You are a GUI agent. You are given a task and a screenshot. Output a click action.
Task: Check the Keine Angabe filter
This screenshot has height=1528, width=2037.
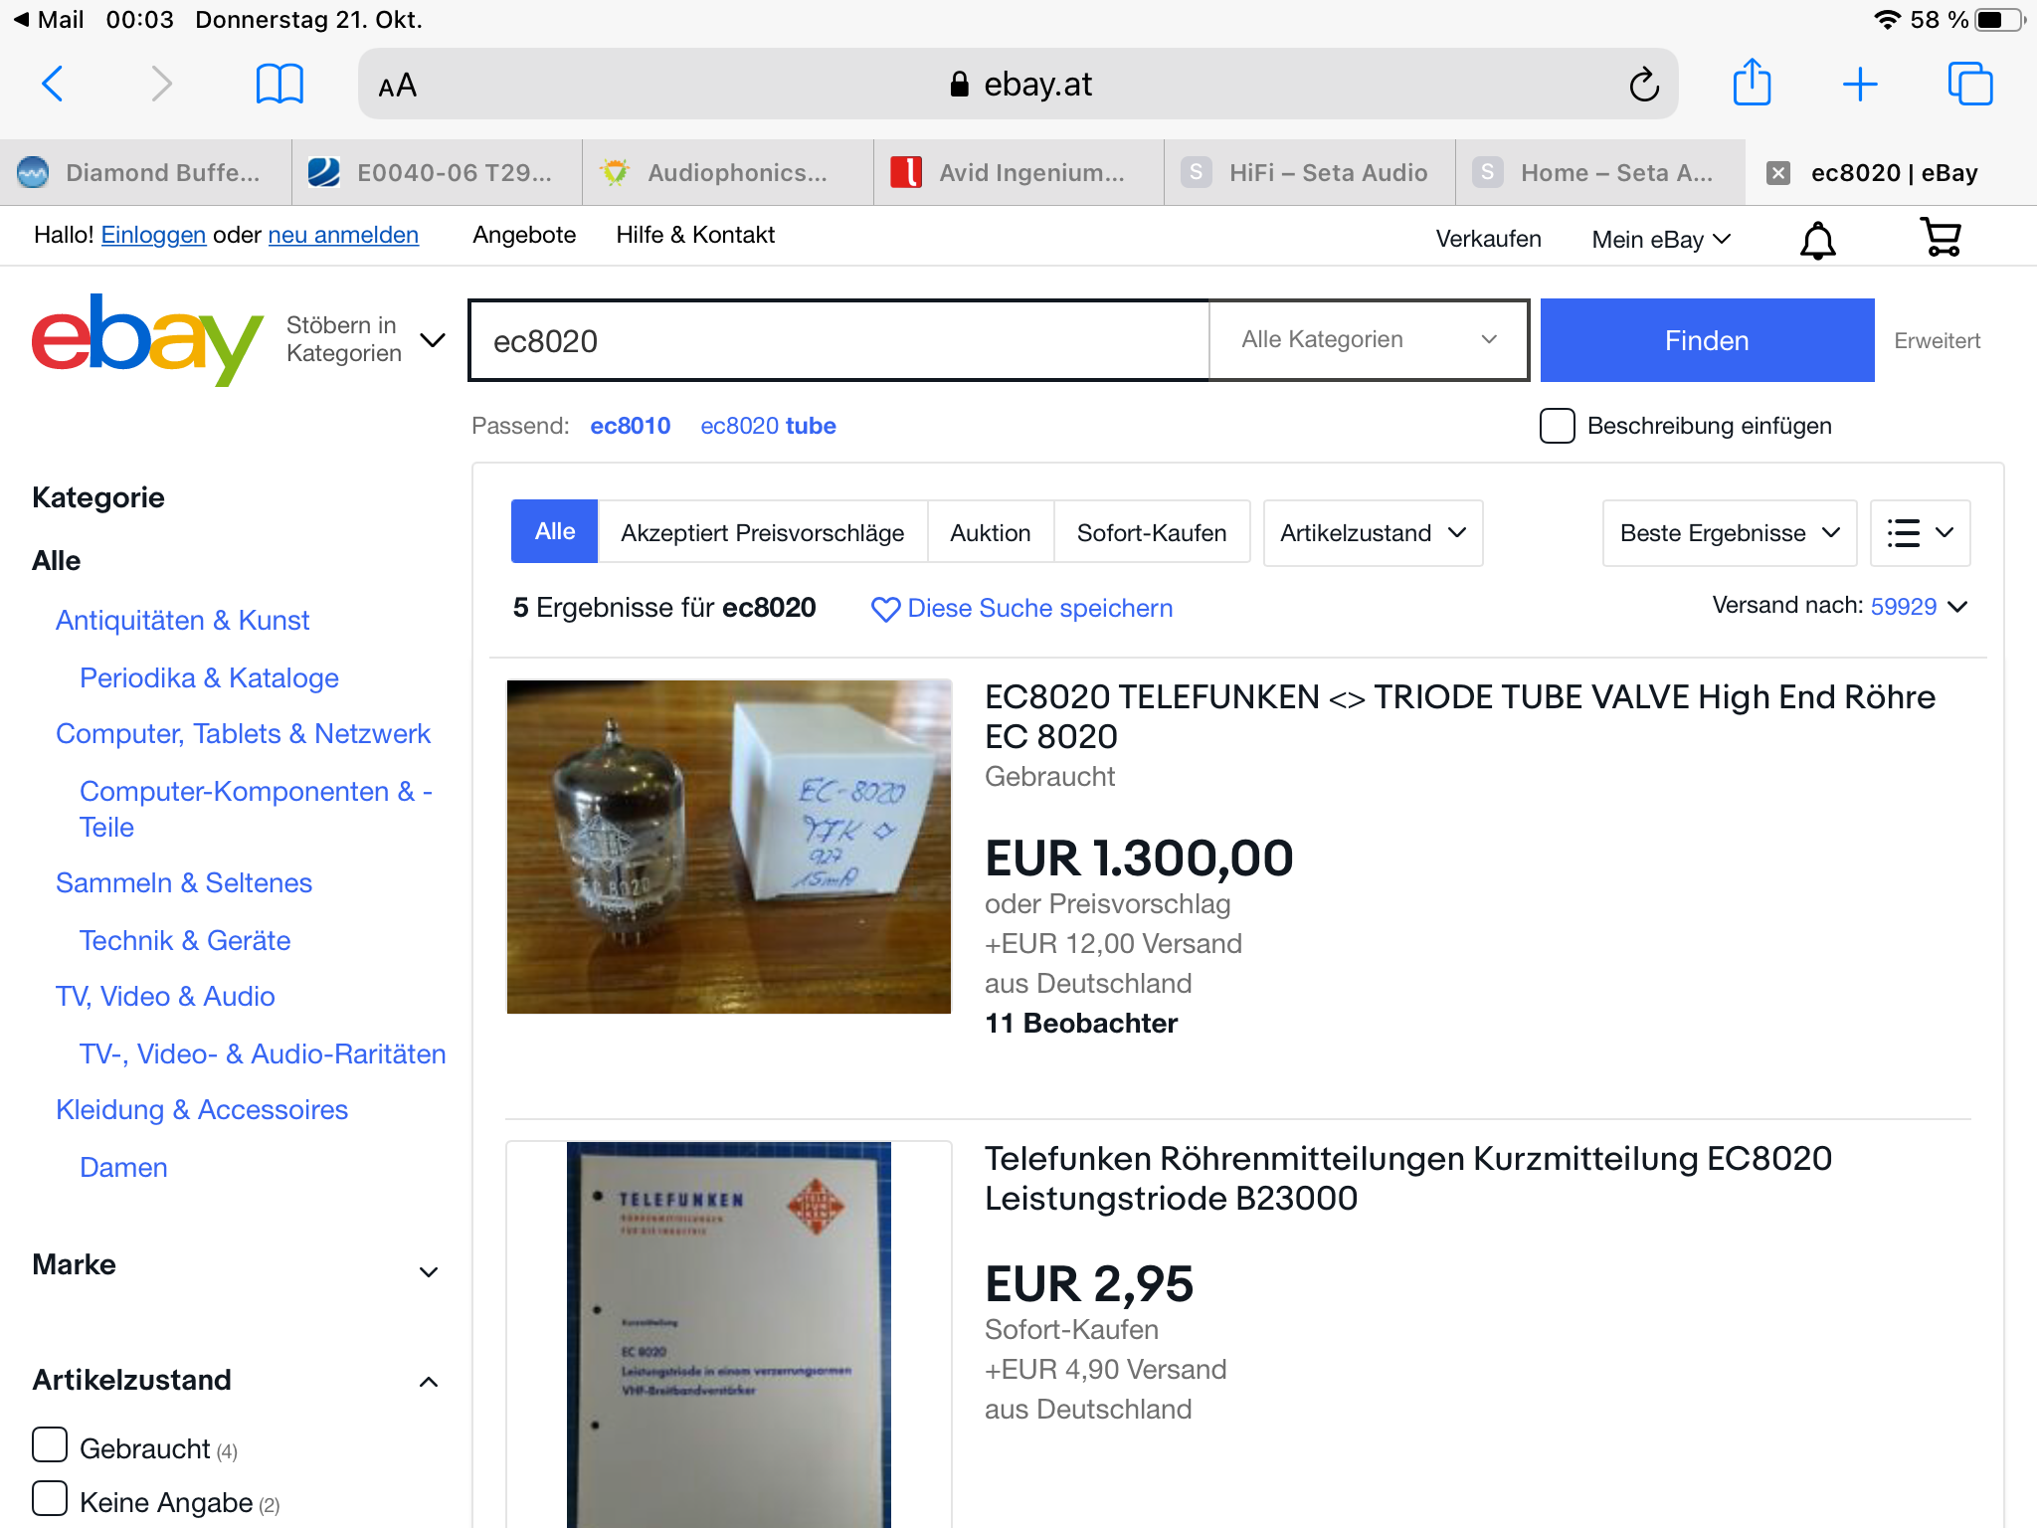pyautogui.click(x=50, y=1498)
